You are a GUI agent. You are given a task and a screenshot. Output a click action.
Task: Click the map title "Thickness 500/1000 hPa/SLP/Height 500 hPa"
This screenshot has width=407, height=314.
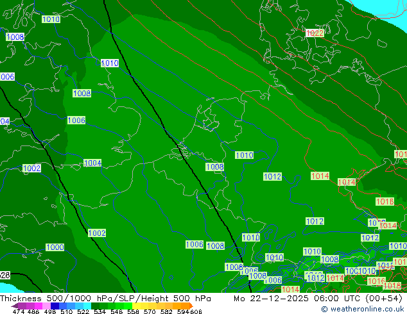tap(105, 299)
